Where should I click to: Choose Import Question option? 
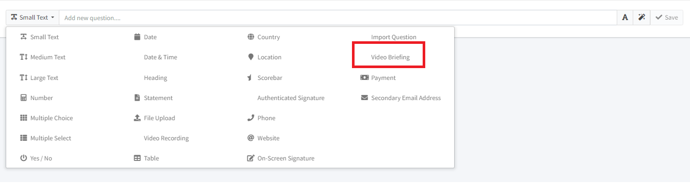point(394,37)
